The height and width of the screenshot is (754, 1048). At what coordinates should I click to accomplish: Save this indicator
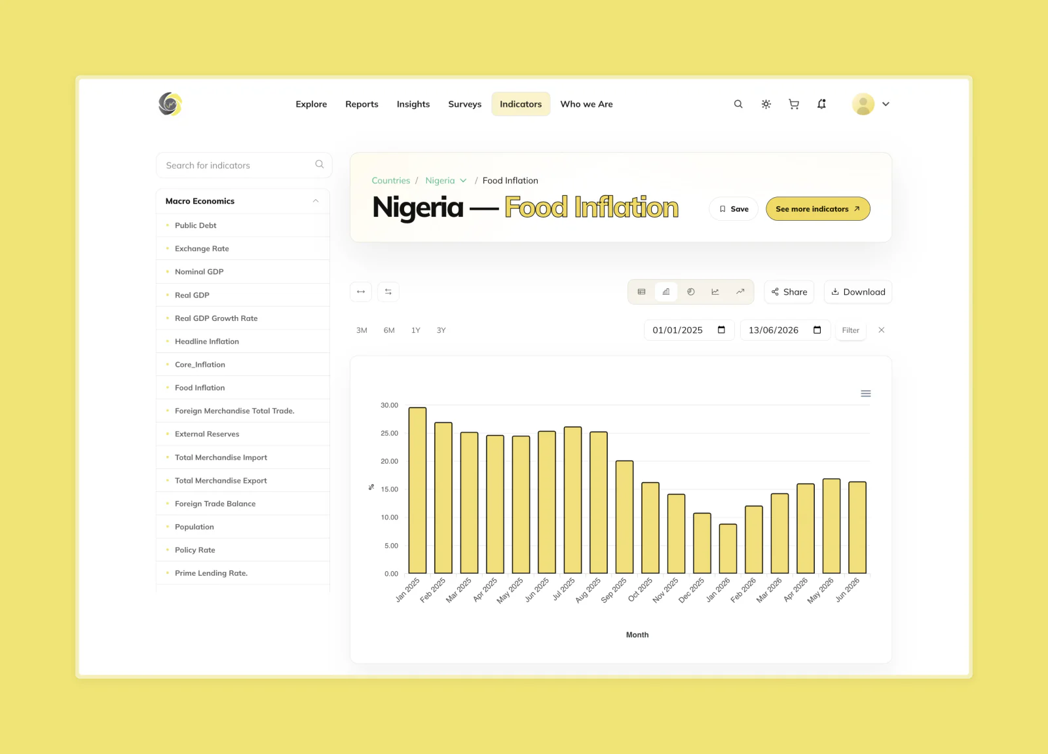pyautogui.click(x=734, y=209)
